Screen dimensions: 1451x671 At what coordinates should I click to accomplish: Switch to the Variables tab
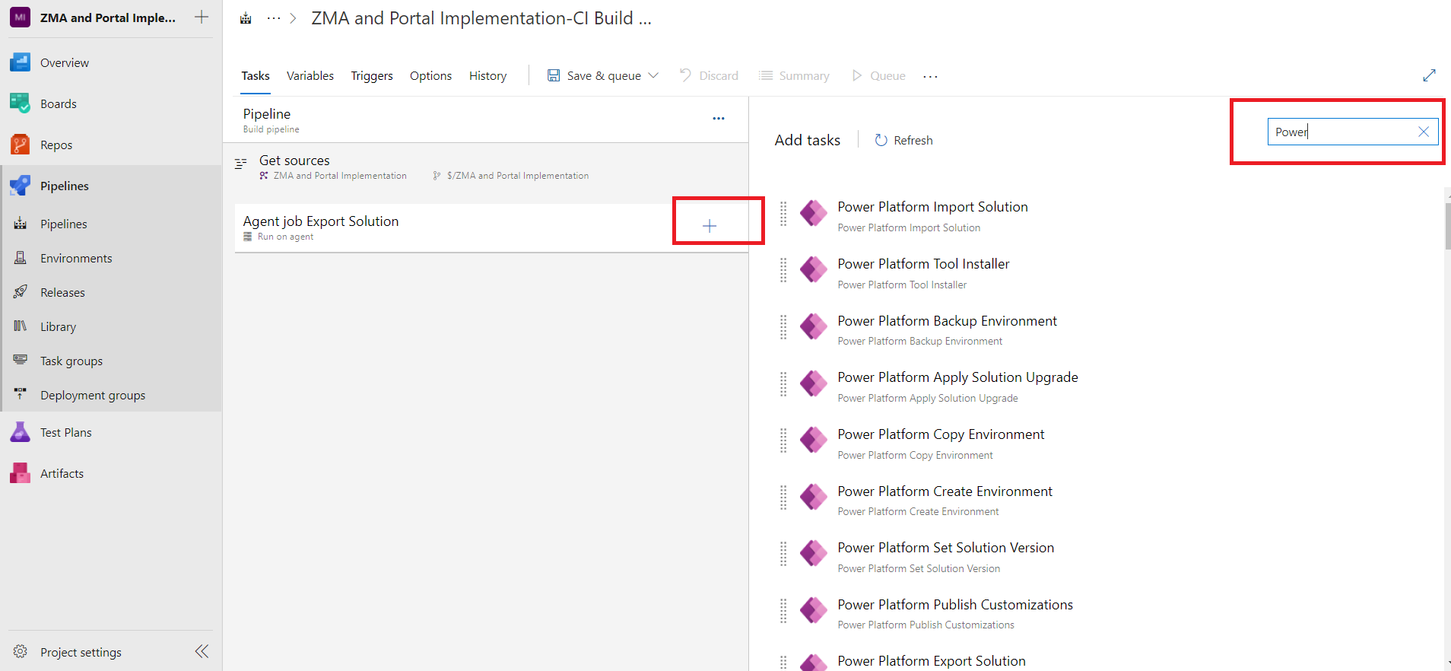click(x=310, y=75)
